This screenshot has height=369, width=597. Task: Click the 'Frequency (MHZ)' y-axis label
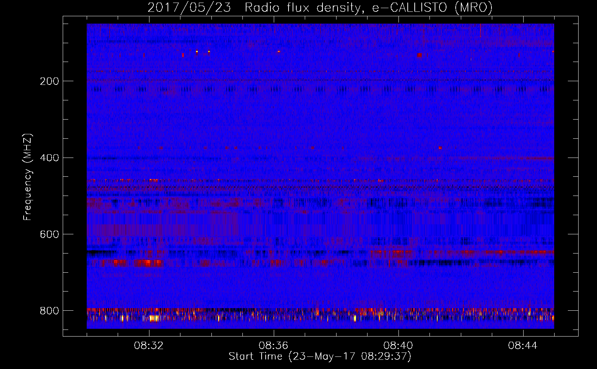pyautogui.click(x=28, y=177)
